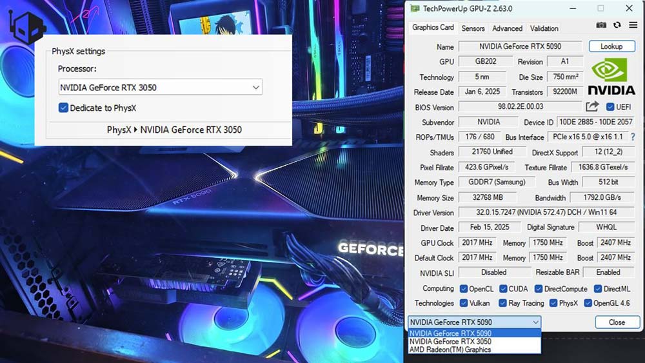
Task: Toggle the Dedicate to PhysX checkbox
Action: [63, 108]
